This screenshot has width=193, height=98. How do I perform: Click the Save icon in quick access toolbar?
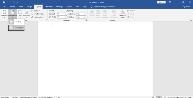click(x=4, y=2)
